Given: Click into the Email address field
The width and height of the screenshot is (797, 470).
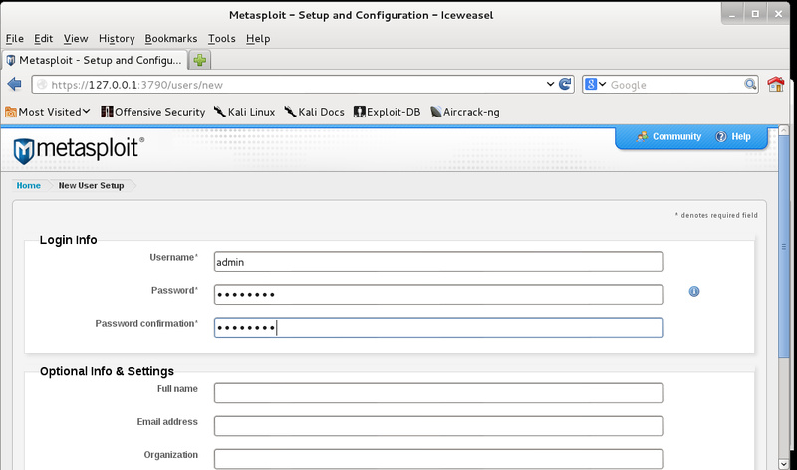Looking at the screenshot, I should [x=438, y=426].
